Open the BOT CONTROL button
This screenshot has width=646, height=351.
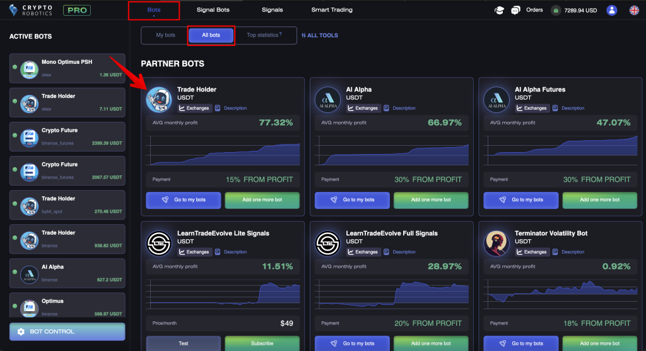click(x=67, y=331)
